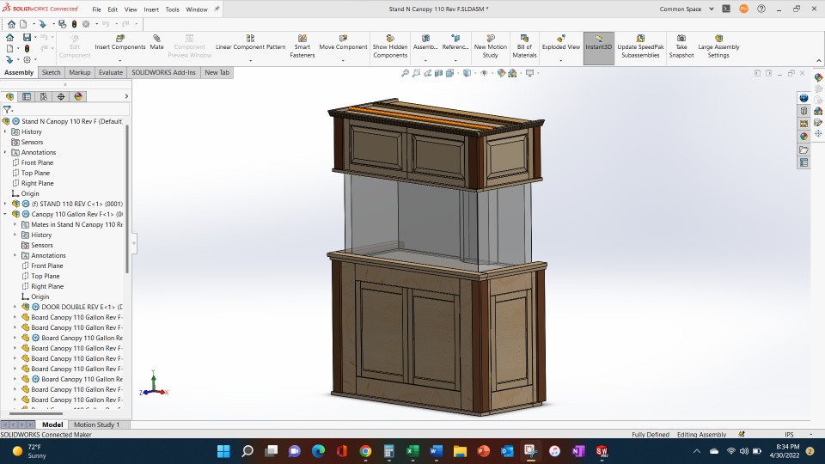Open the PropertyManager tab
Image resolution: width=825 pixels, height=464 pixels.
coord(27,96)
